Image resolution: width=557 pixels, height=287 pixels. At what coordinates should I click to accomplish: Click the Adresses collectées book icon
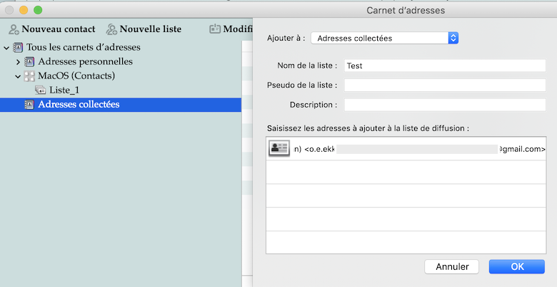pos(29,105)
